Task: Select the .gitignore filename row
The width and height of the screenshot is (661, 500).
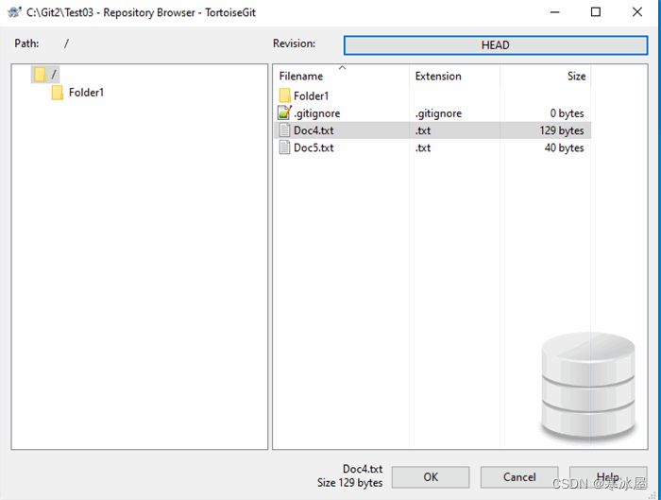Action: [317, 113]
